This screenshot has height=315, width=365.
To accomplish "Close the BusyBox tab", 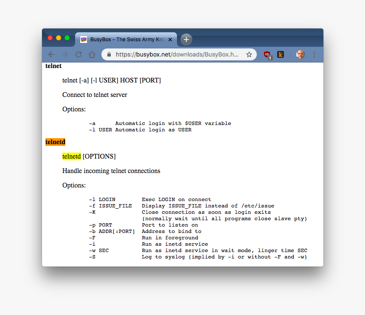I will (170, 40).
